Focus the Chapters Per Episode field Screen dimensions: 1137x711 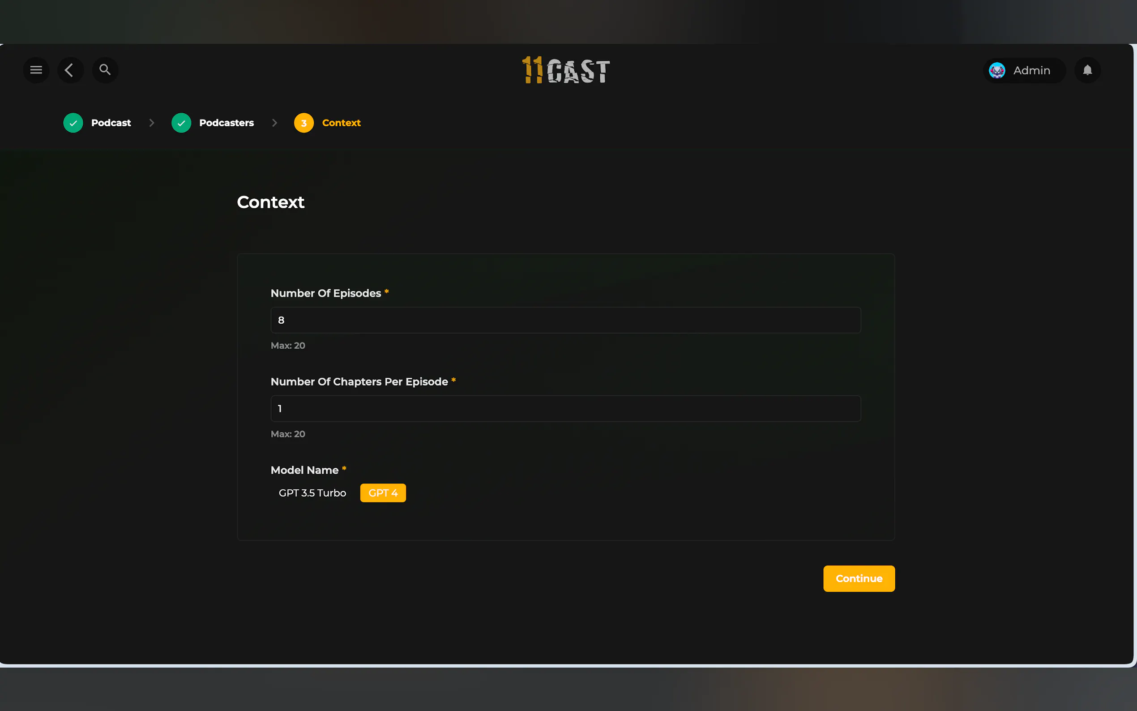565,409
